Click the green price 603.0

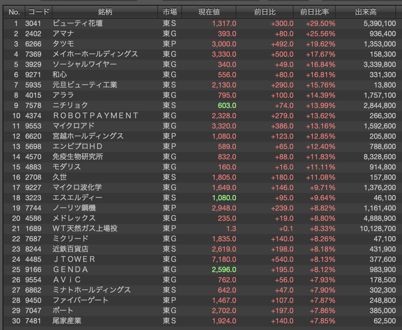pyautogui.click(x=227, y=106)
